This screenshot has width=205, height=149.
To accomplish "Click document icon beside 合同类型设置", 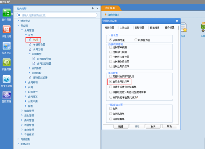I will click(34, 63).
